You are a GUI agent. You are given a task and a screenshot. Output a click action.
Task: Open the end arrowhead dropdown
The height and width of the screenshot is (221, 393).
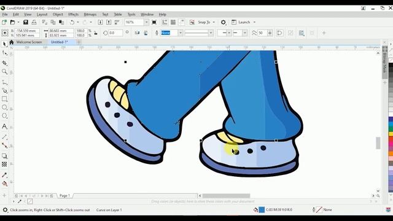pyautogui.click(x=245, y=33)
